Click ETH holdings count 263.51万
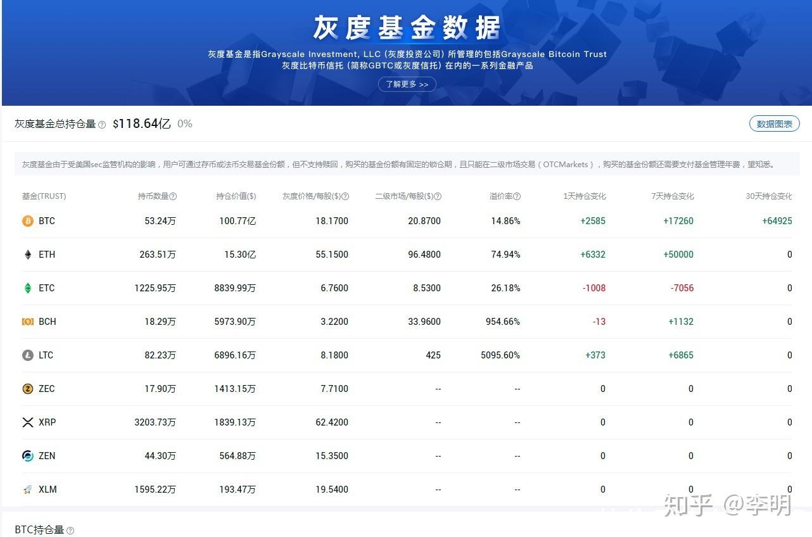812x537 pixels. click(x=158, y=255)
